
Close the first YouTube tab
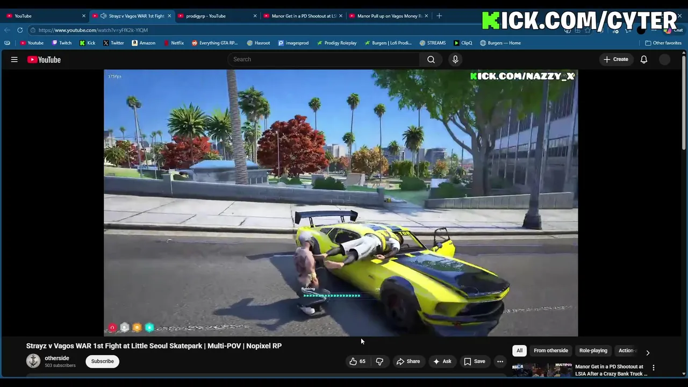coord(83,16)
